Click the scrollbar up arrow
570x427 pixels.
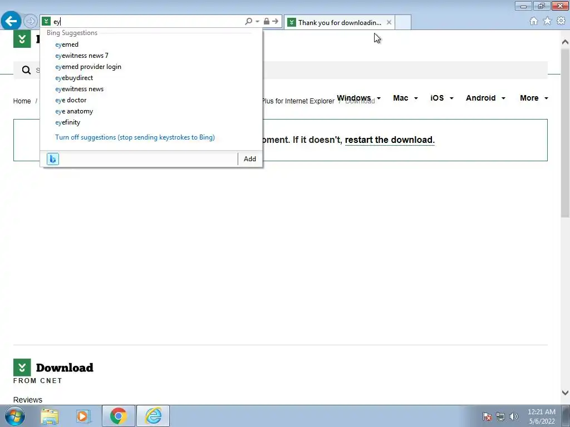tap(565, 42)
